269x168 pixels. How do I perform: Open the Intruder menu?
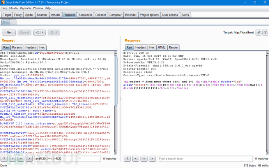tap(14, 8)
